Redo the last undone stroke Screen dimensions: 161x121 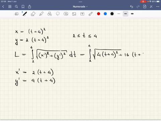138,7
